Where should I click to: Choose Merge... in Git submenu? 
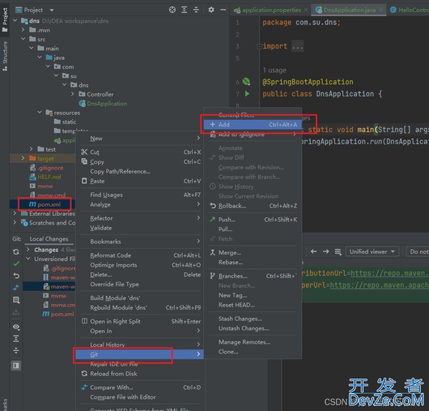tap(253, 253)
